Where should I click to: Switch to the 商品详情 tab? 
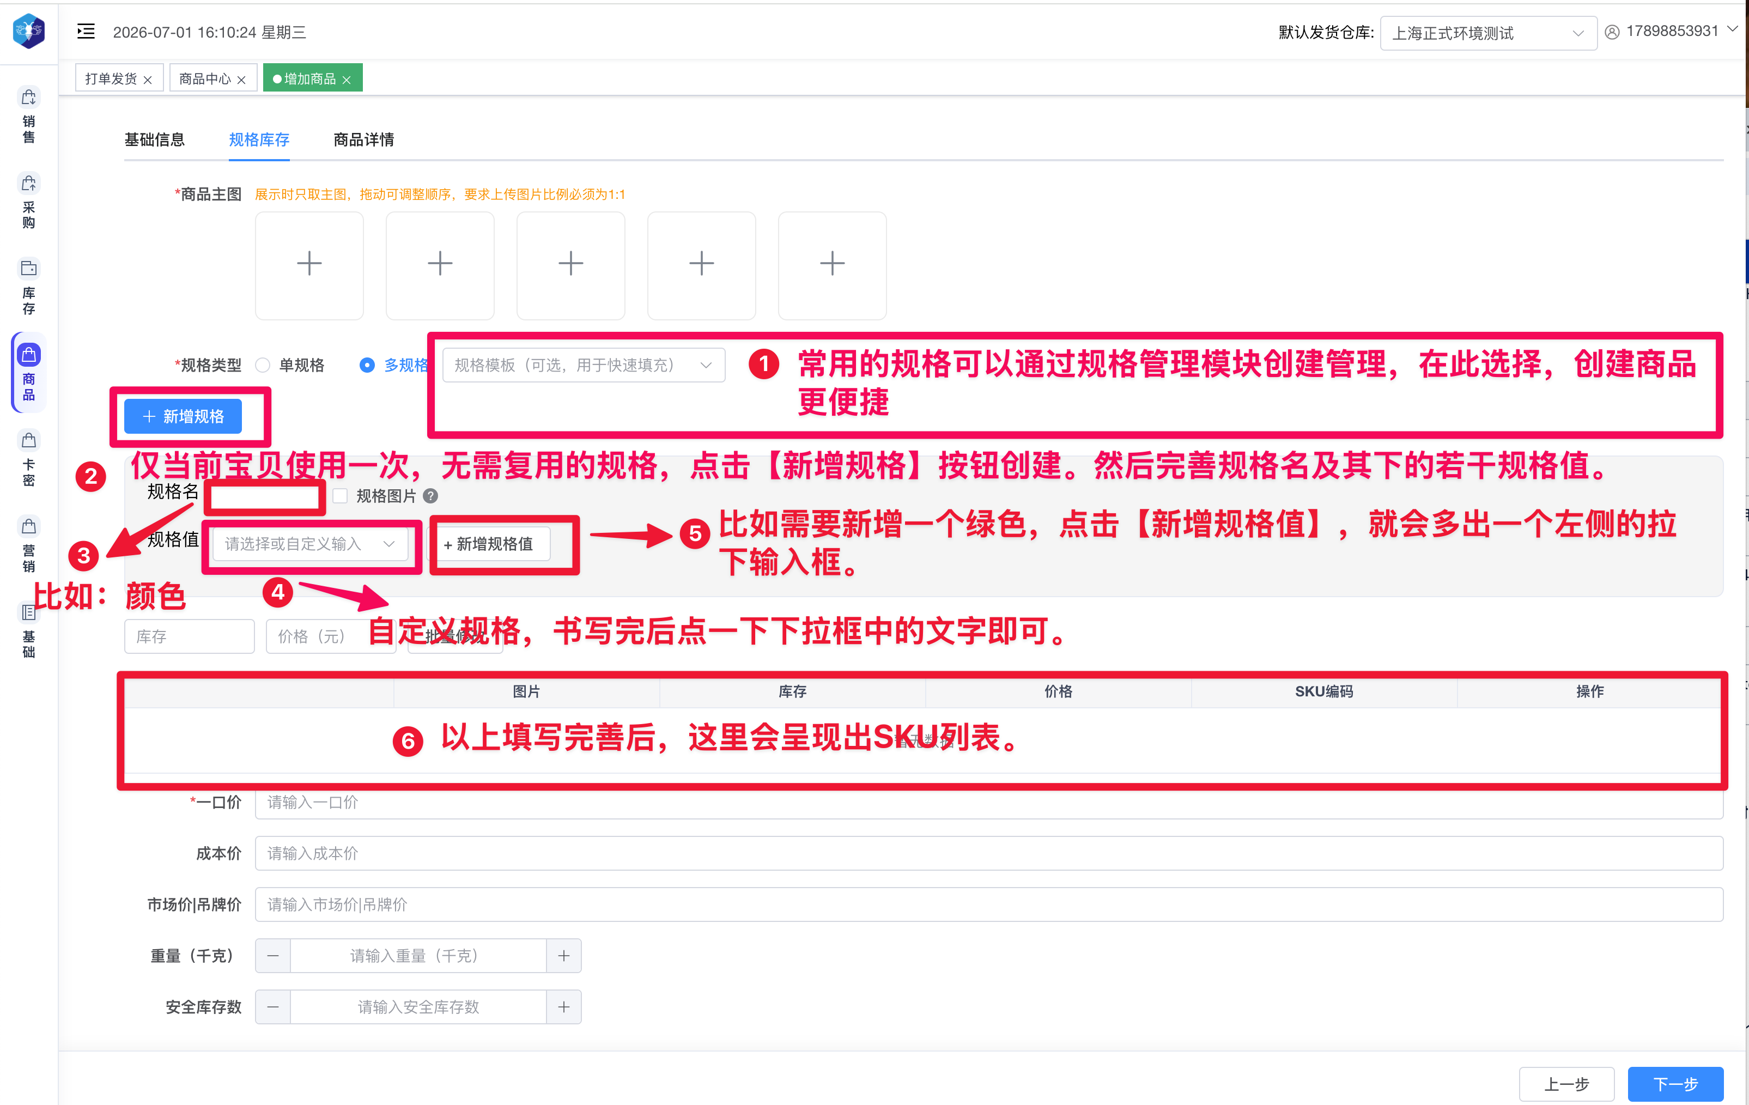[364, 139]
